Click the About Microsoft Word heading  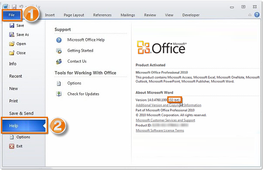point(154,92)
